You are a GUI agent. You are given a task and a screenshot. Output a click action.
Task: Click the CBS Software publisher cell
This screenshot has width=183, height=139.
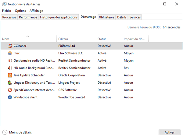point(68,90)
